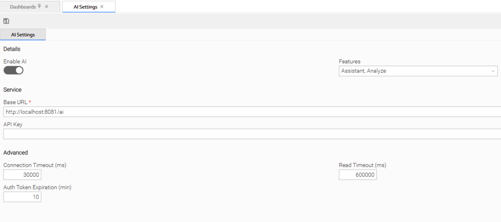Select the AI Settings sub-tab below the toolbar
Viewport: 501px width, 222px height.
23,35
